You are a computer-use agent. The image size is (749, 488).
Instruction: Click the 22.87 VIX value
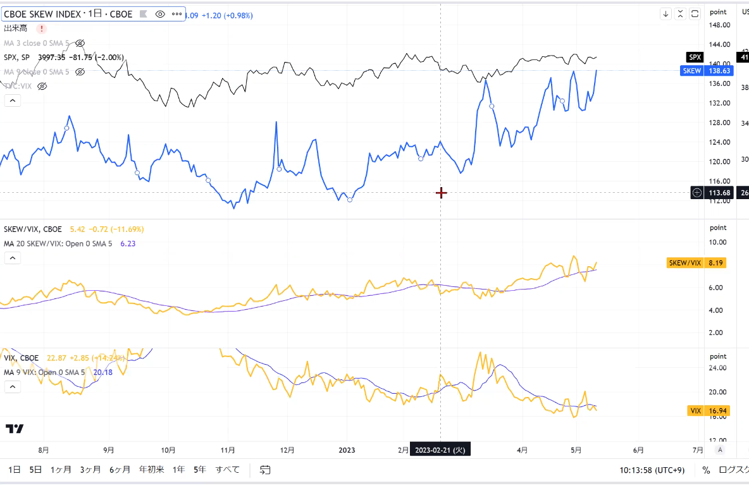coord(56,358)
